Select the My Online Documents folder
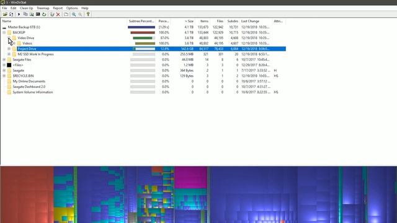Screen dimensions: 397x223 [x=29, y=81]
